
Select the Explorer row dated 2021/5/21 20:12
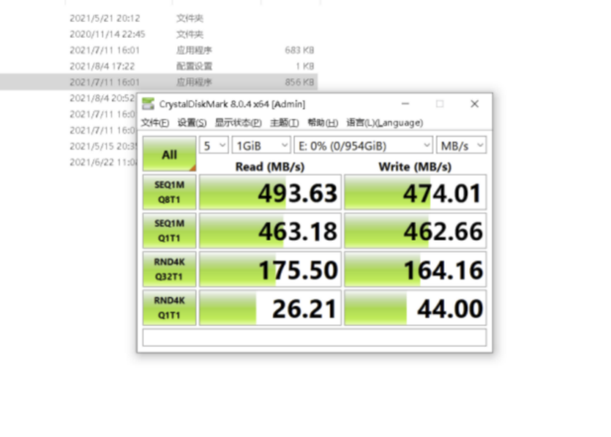(159, 18)
